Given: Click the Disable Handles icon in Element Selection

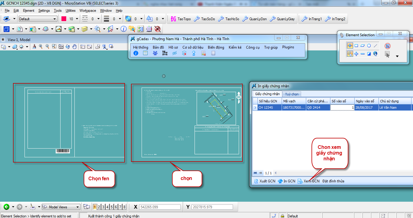Looking at the screenshot, I should coord(387,46).
